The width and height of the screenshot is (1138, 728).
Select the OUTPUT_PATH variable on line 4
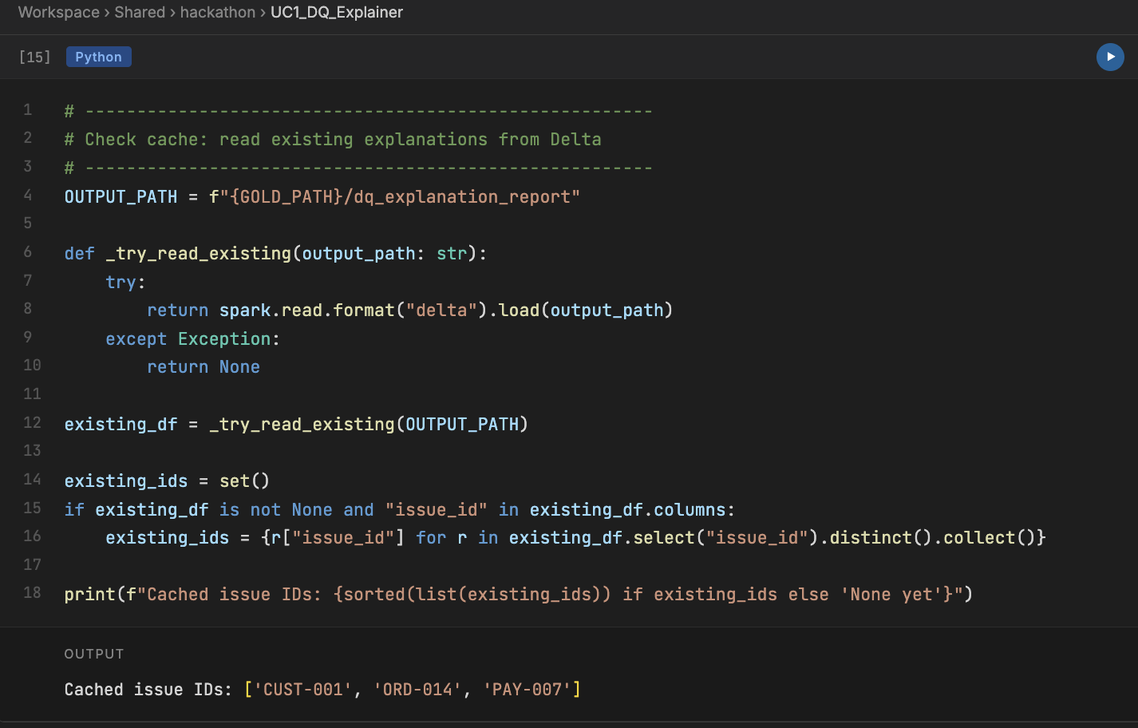[121, 196]
